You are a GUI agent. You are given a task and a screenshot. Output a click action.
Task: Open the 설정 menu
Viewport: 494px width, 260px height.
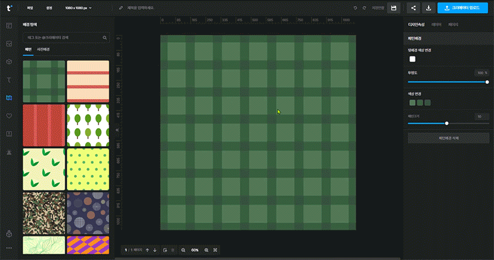(x=49, y=8)
